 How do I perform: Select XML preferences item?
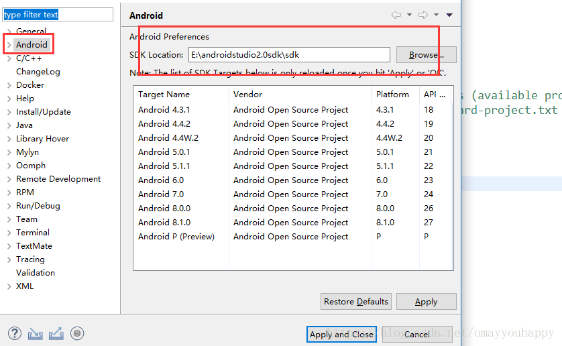(25, 286)
